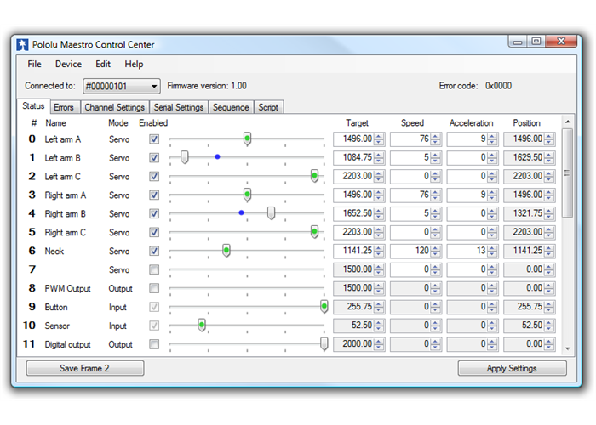Open the Script tab

(268, 108)
